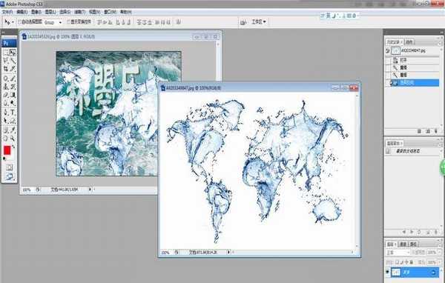Open the Workspace dropdown

pyautogui.click(x=259, y=21)
